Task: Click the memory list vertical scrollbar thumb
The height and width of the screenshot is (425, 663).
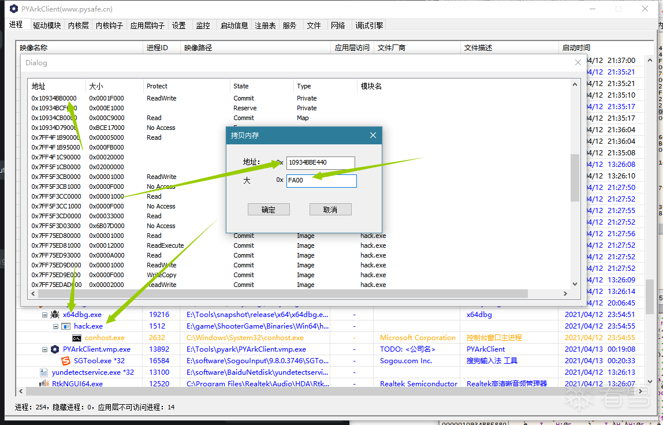Action: (x=575, y=178)
